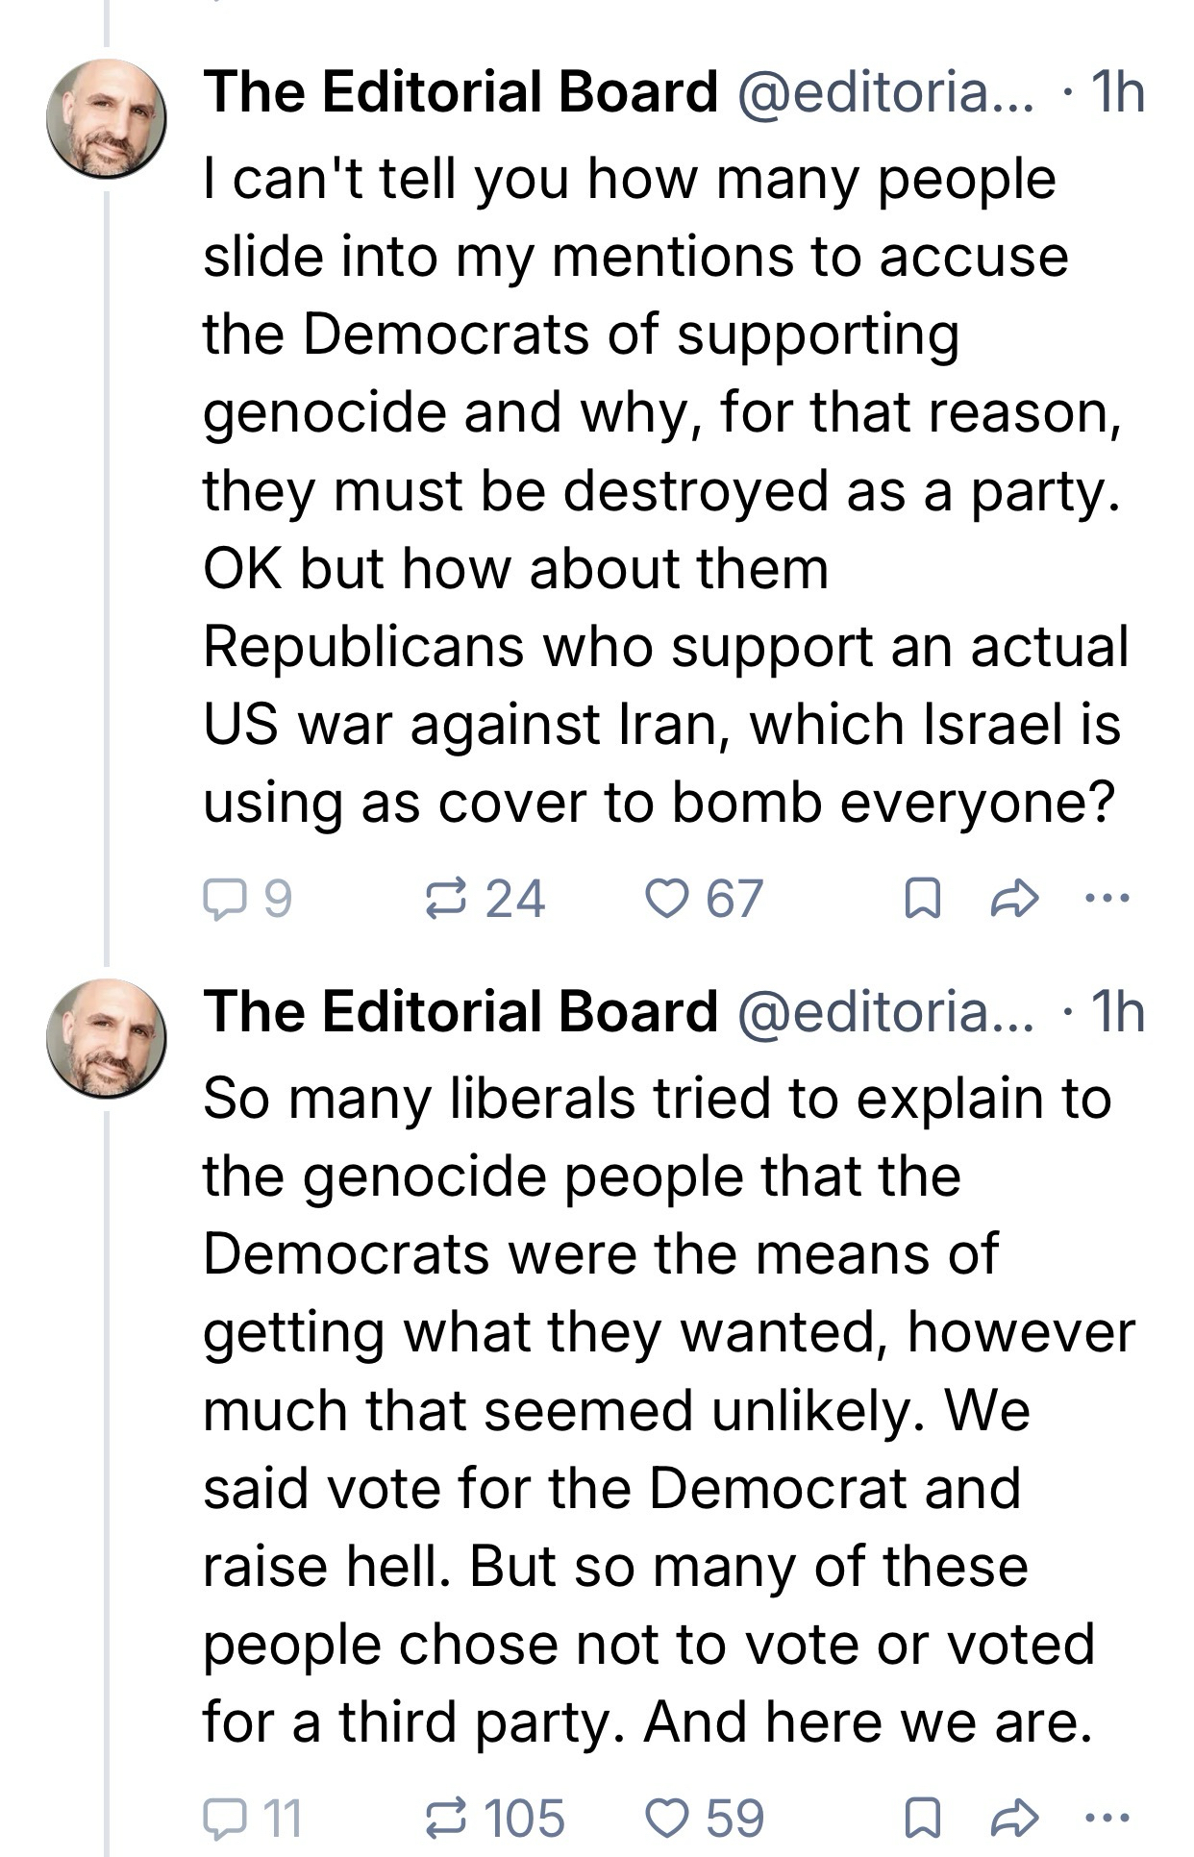Screen dimensions: 1194x1857
Task: Reply to the post with 11 replies
Action: [224, 1819]
